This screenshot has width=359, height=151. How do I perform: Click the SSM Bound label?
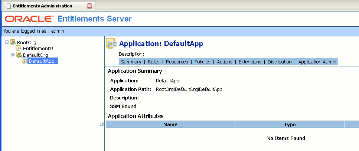click(123, 106)
